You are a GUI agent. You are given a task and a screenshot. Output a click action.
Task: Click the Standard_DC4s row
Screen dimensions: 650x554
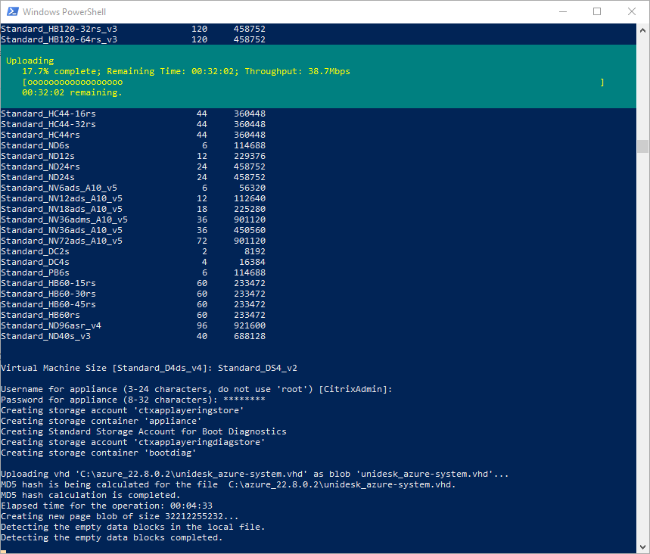(133, 262)
